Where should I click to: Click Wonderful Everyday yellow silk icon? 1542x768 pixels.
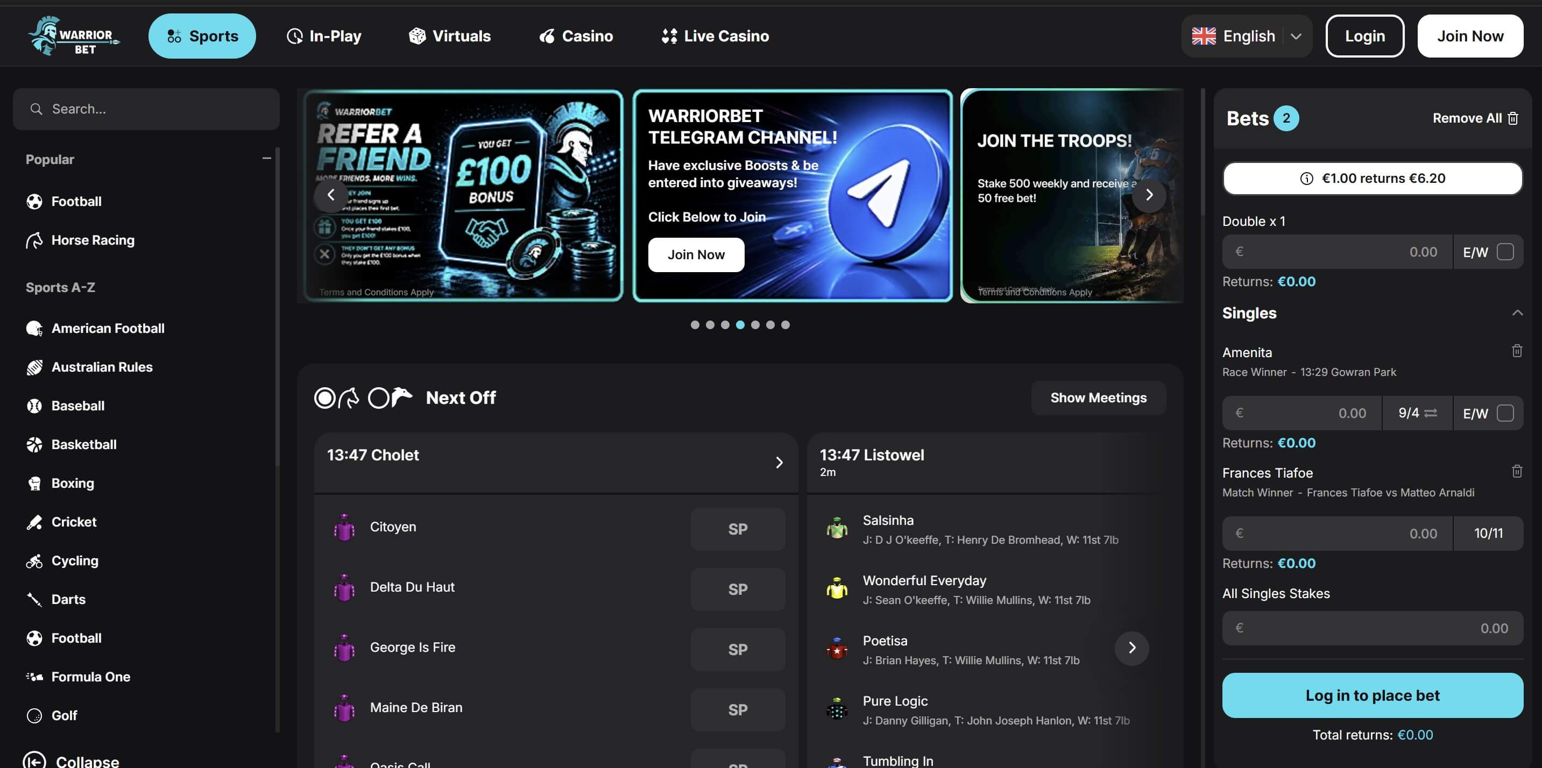coord(837,588)
